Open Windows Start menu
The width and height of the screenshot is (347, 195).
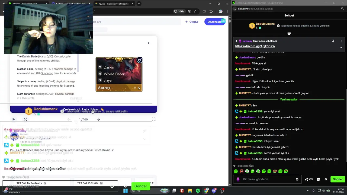pyautogui.click(x=125, y=191)
